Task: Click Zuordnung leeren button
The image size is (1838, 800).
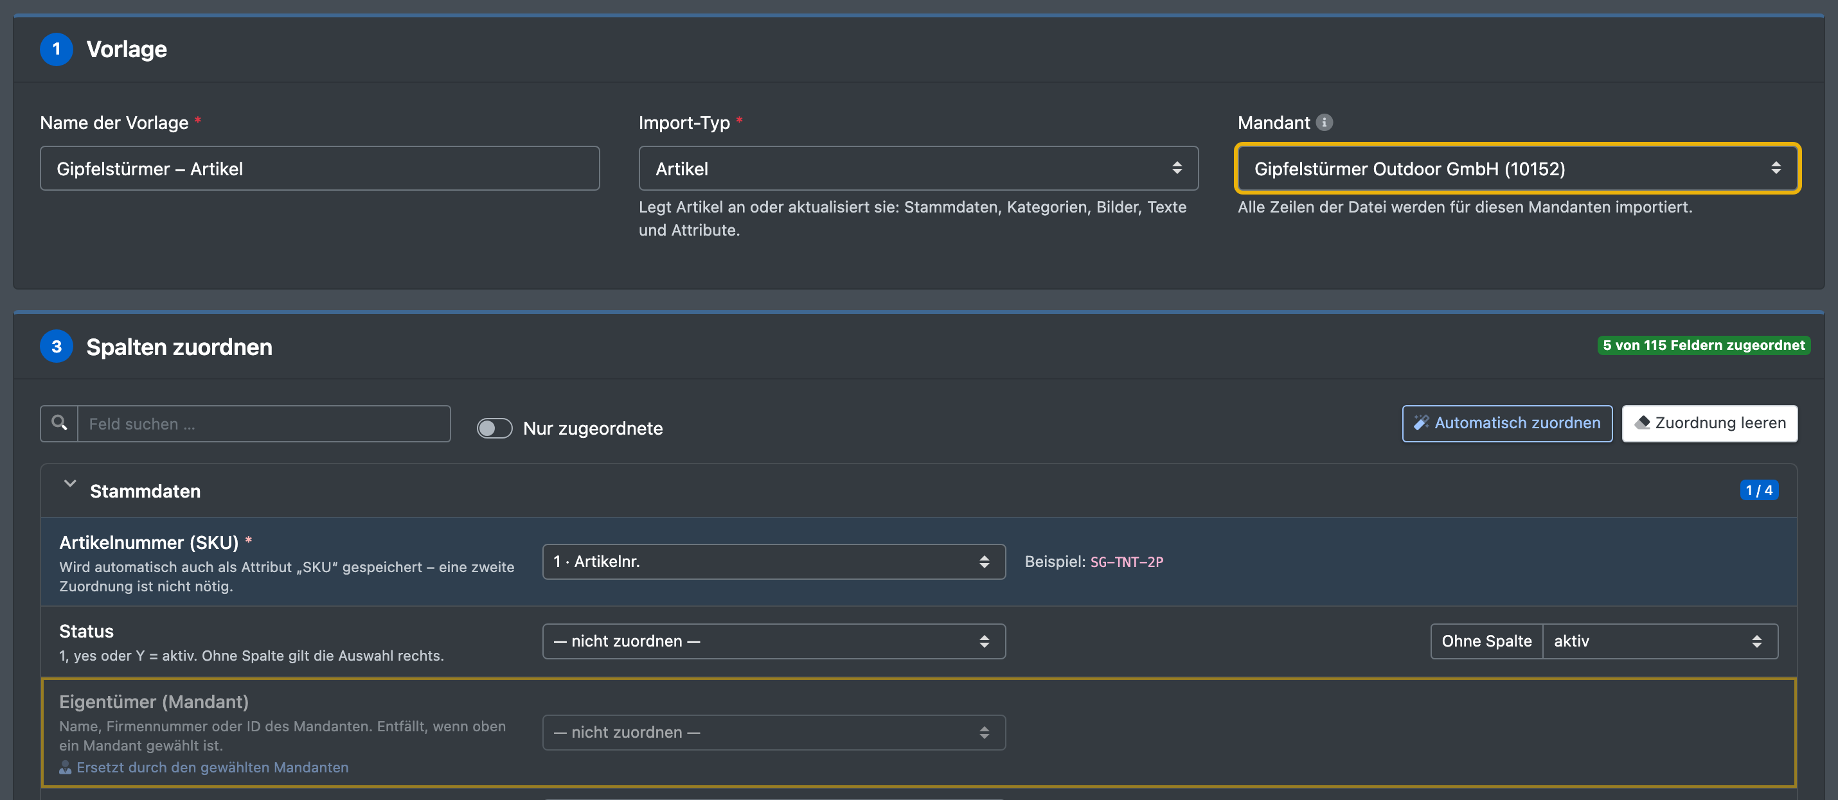Action: point(1709,424)
